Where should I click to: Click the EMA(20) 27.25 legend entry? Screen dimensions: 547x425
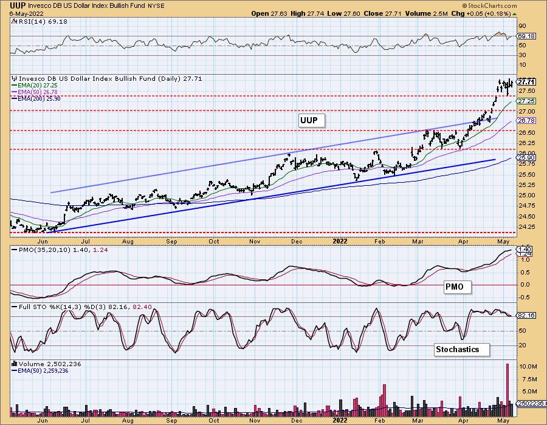[35, 86]
